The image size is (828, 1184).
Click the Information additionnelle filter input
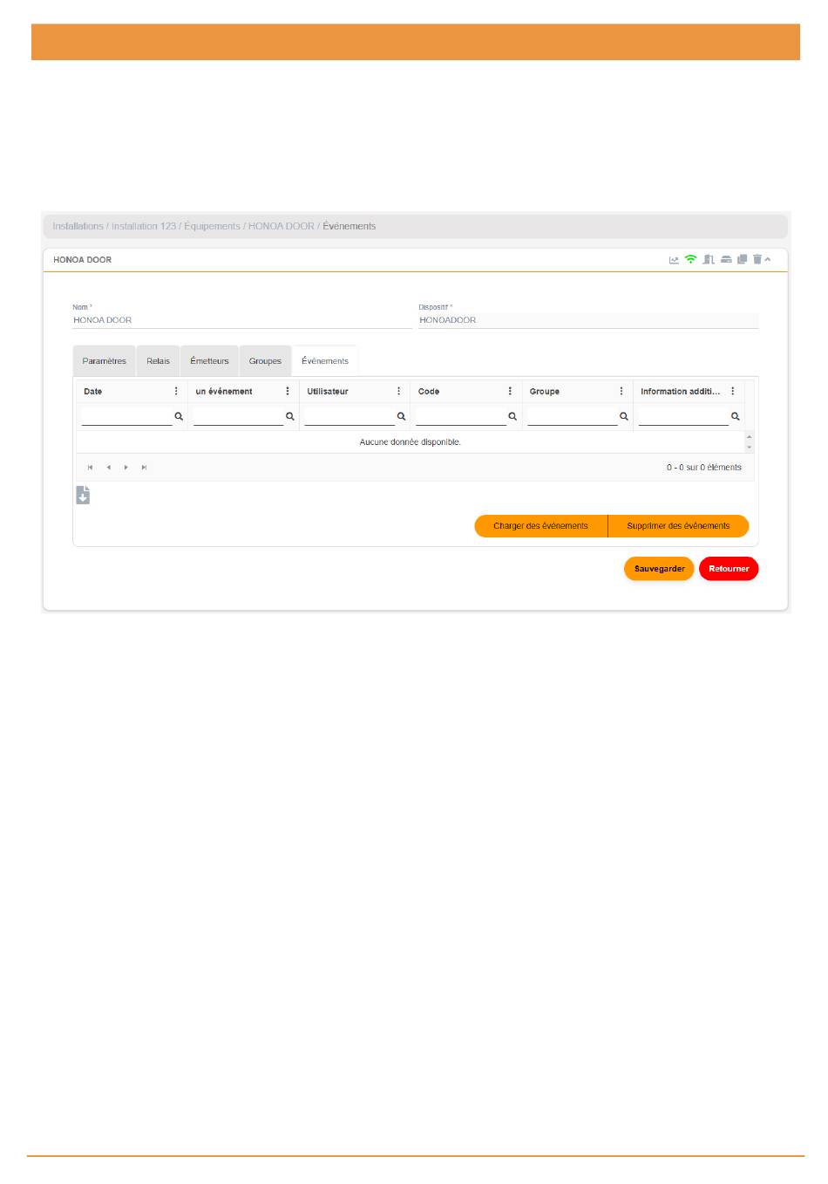pos(684,417)
